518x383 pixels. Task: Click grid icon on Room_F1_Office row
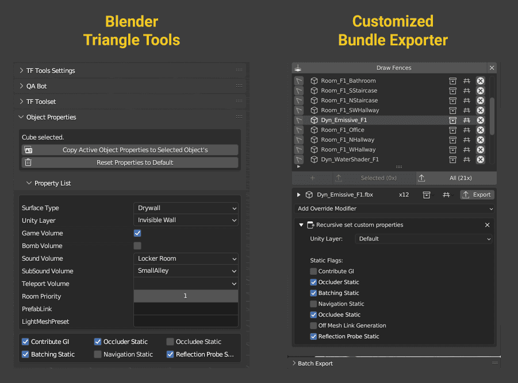click(466, 130)
